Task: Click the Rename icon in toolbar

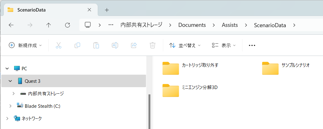Action: click(x=115, y=45)
